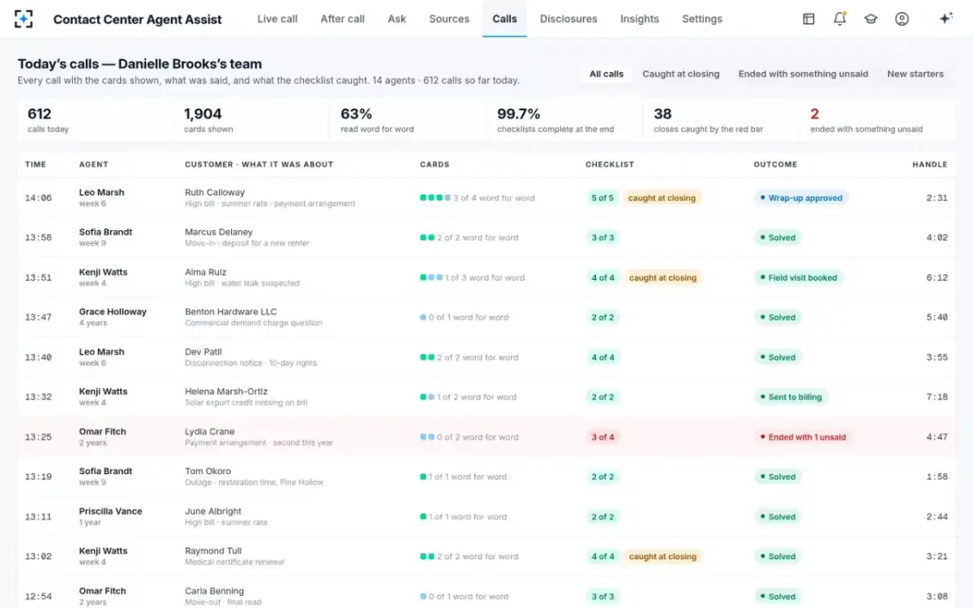Open the notifications bell

[x=840, y=19]
